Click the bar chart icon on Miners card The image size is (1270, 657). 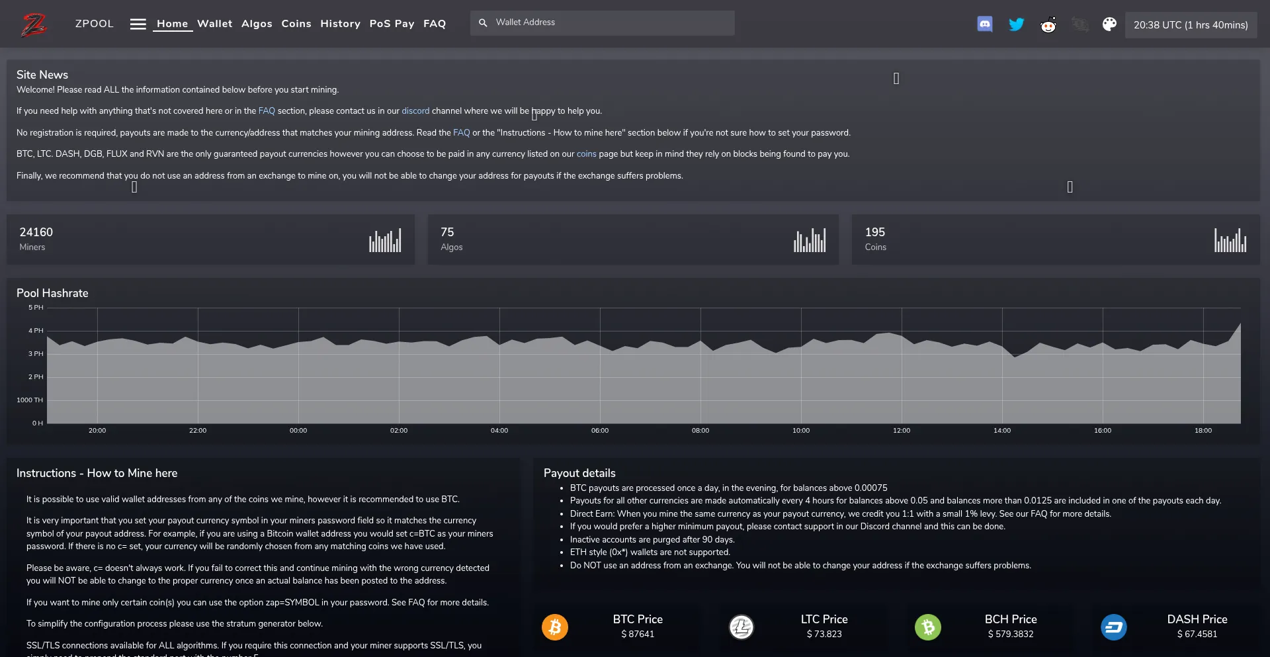pyautogui.click(x=385, y=240)
